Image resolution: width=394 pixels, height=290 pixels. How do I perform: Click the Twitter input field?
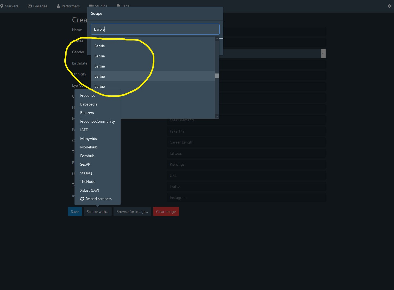tap(246, 186)
